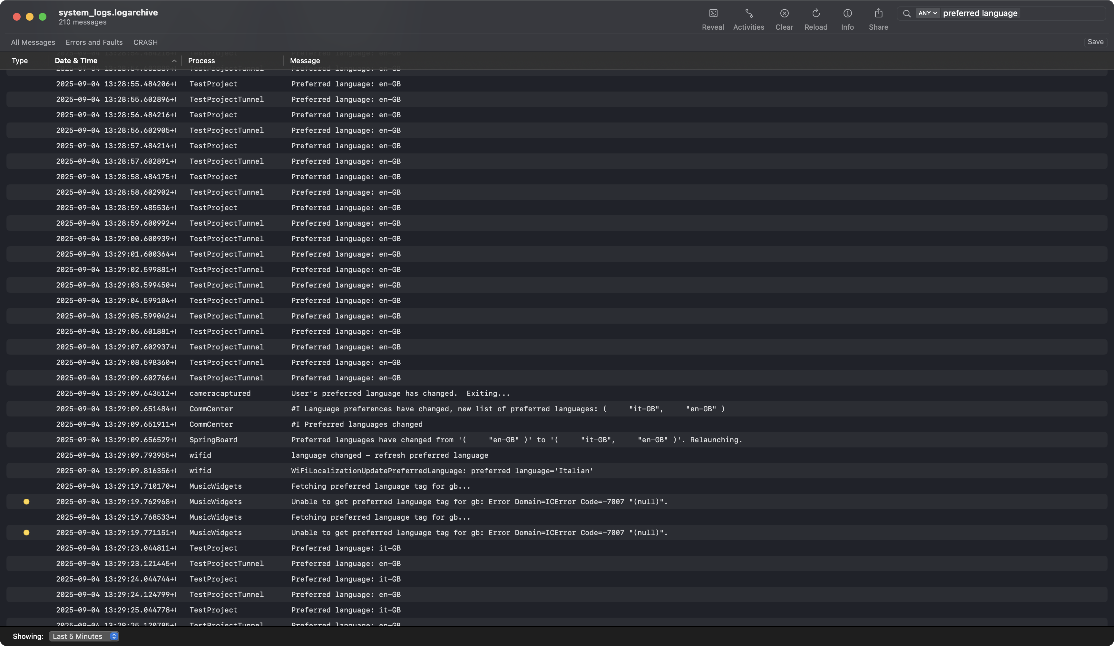Select MusicWidgets Fetching row at 13:29:19.768533
The height and width of the screenshot is (646, 1114).
(557, 517)
